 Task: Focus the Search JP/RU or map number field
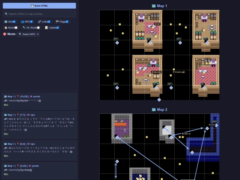tap(40, 14)
